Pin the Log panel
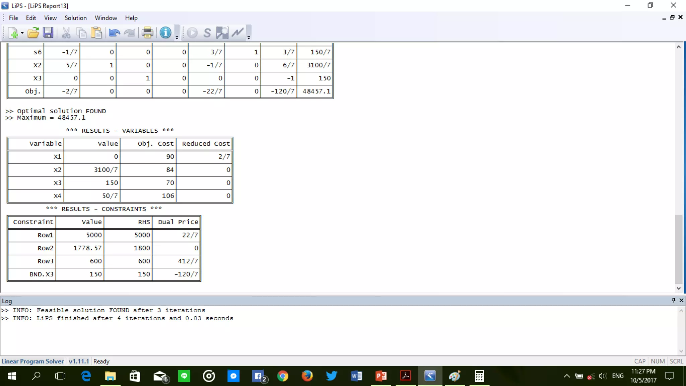Screen dimensions: 686x386 [x=673, y=300]
